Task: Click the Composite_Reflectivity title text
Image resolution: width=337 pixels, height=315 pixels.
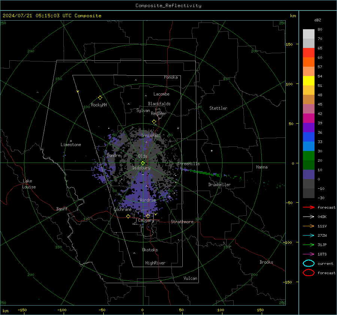Action: click(168, 6)
